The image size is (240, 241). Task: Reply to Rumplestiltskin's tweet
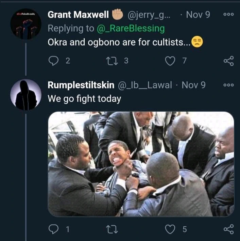[54, 229]
